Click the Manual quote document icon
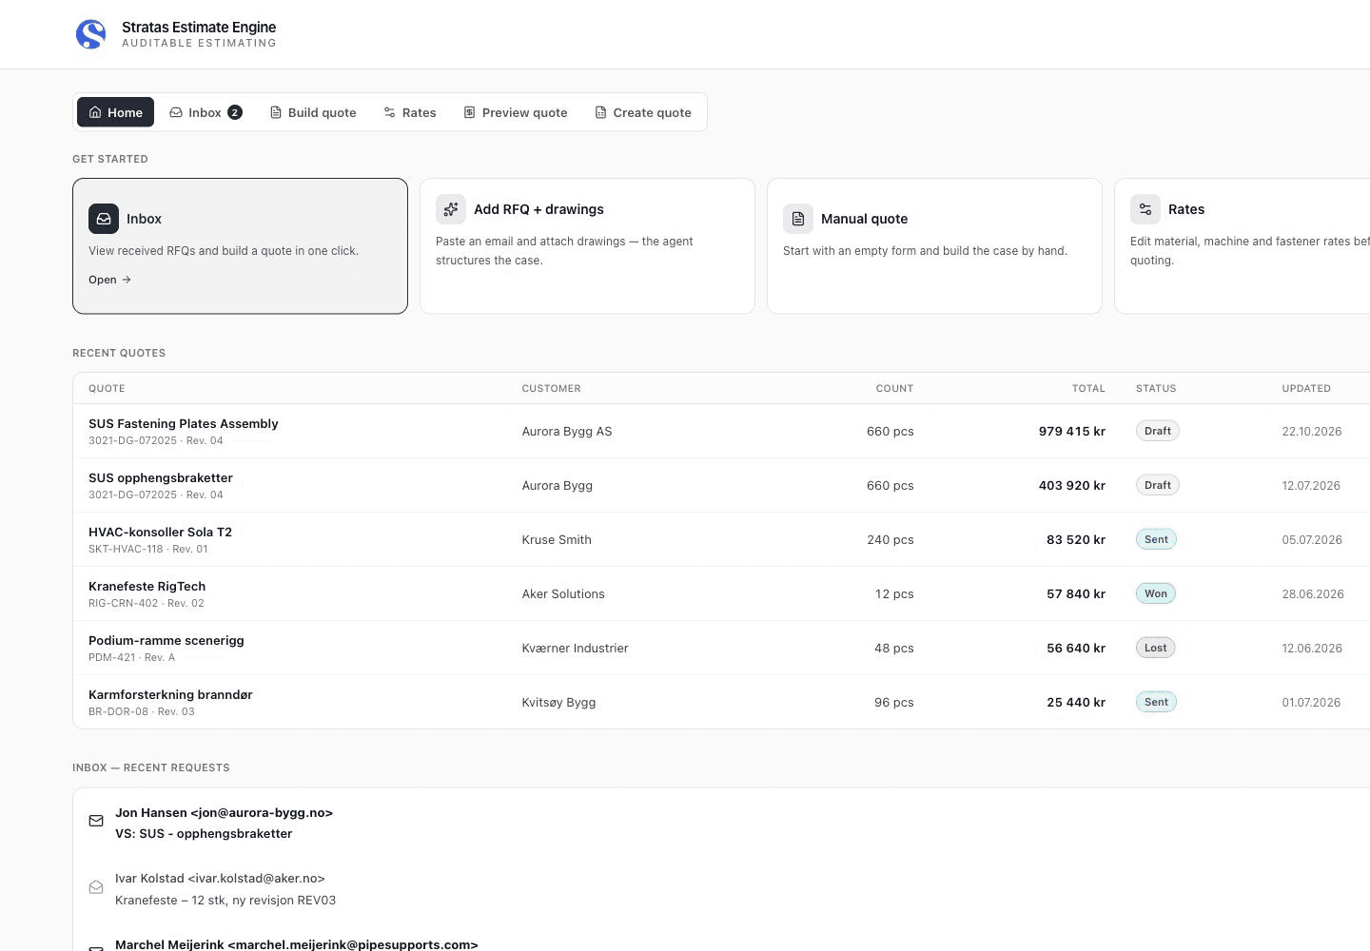Viewport: 1370px width, 951px height. (x=798, y=219)
